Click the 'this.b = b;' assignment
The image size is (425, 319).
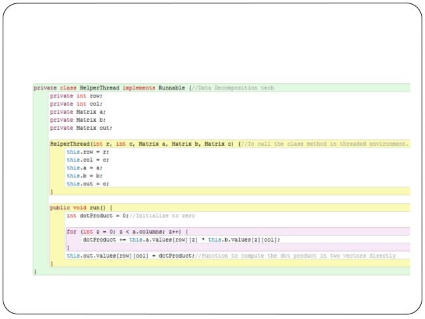tap(85, 176)
